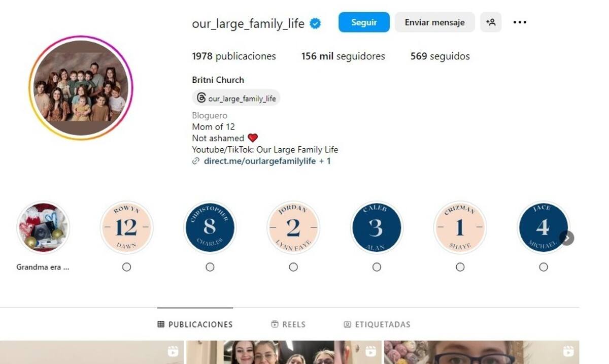
Task: Open the Threads our_large_family_life badge
Action: click(236, 98)
